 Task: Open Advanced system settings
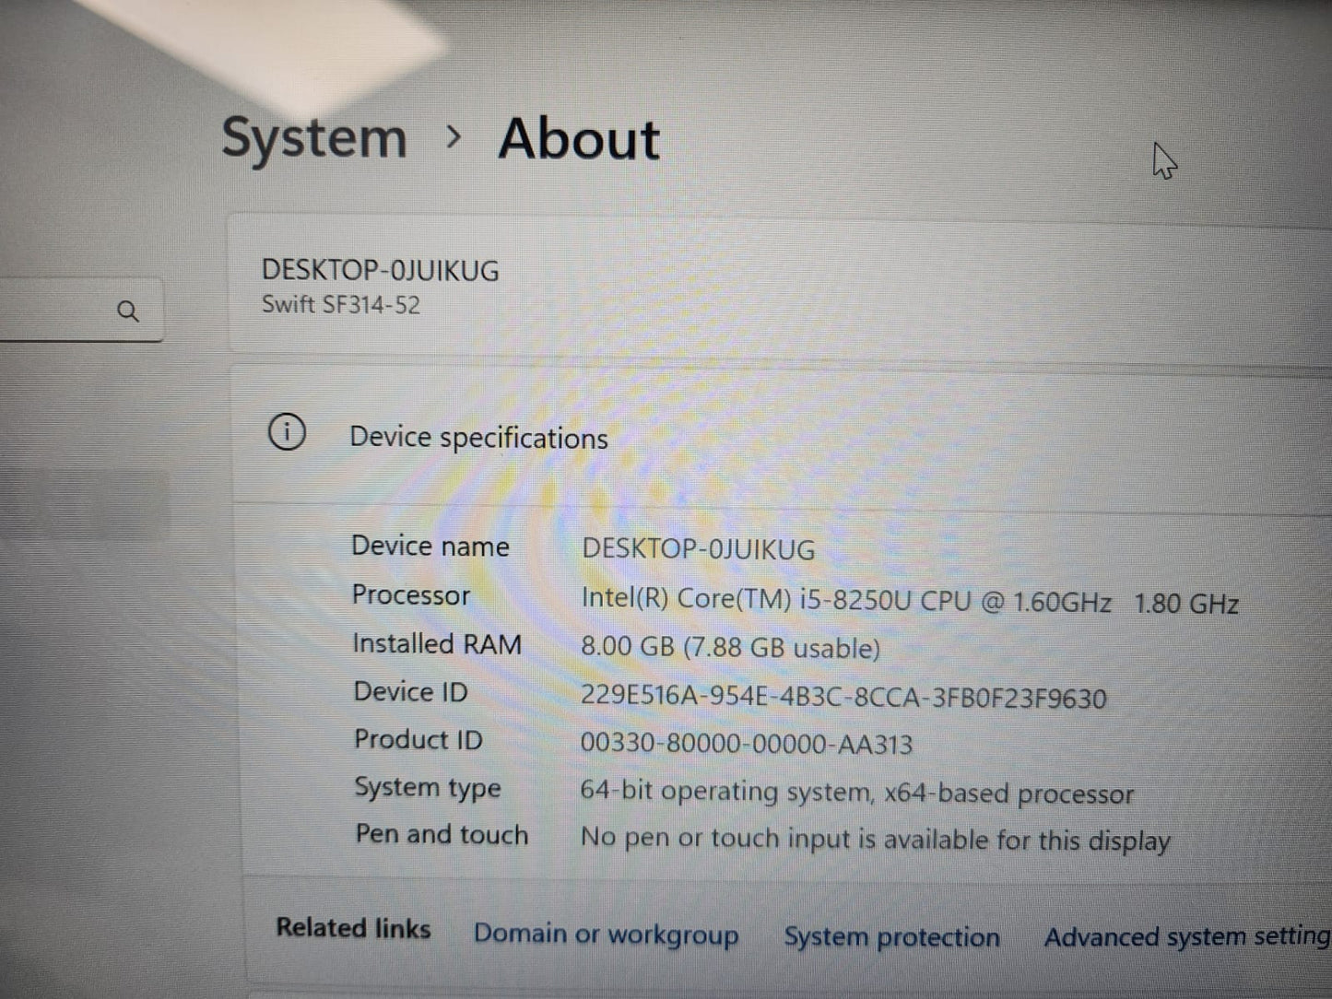coord(1185,938)
